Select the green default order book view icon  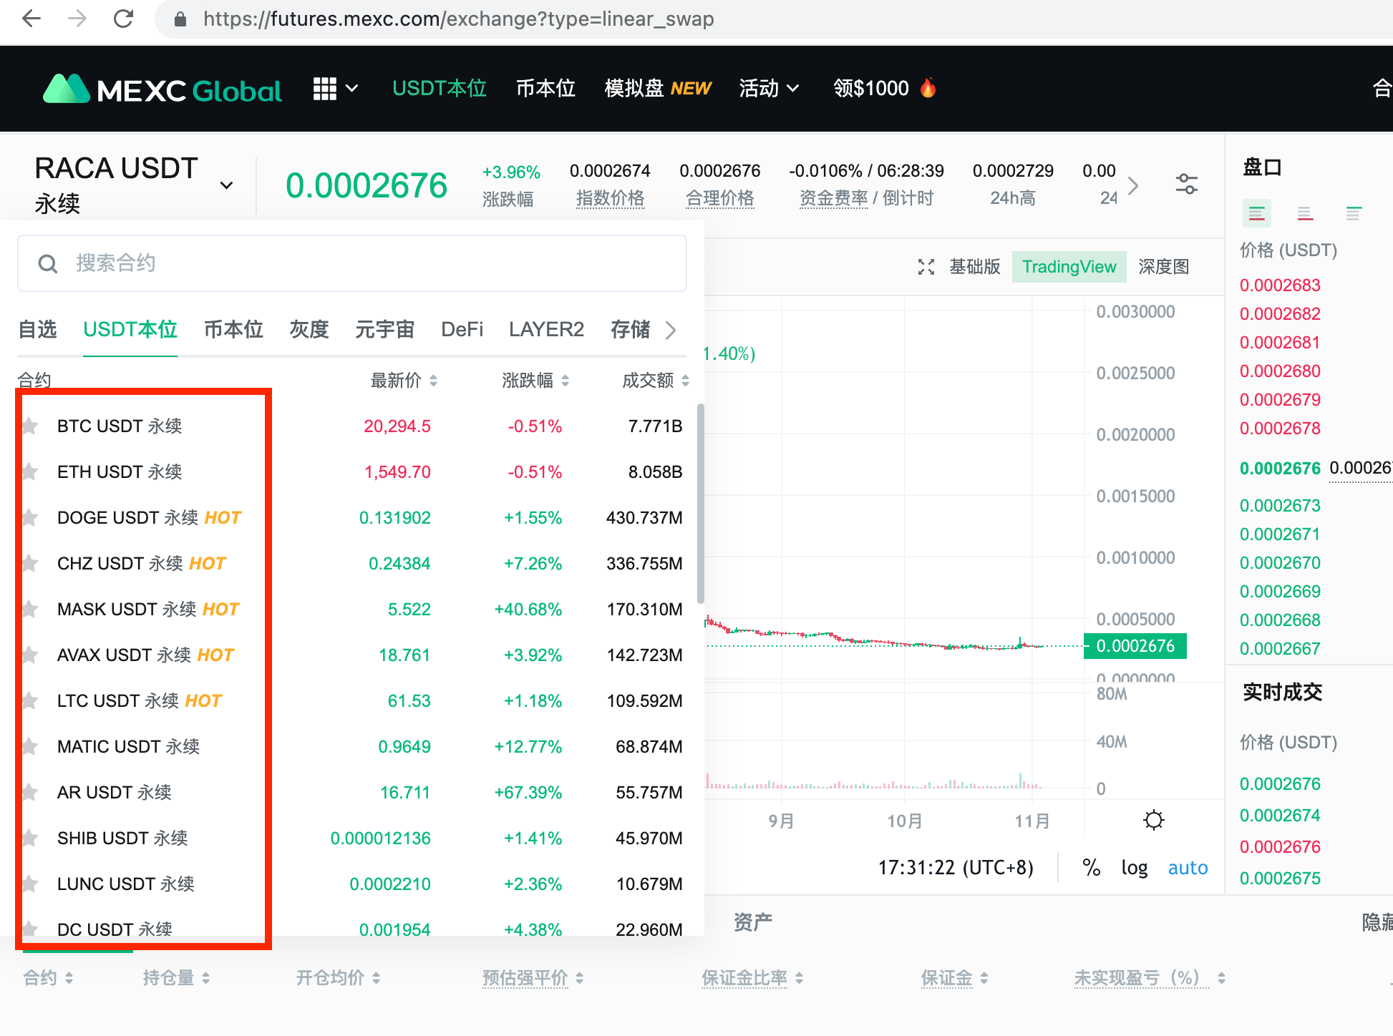[x=1256, y=212]
